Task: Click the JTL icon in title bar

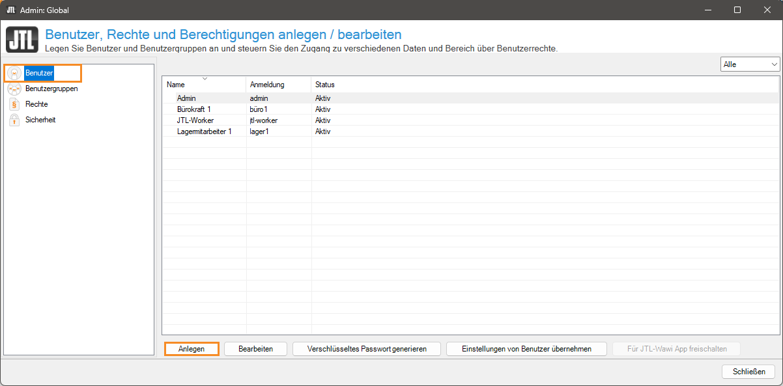Action: pos(10,10)
